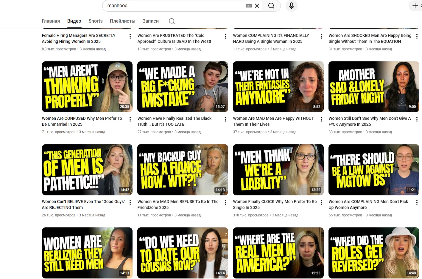This screenshot has height=279, width=422.
Task: Click the magnifier search button in search bar
Action: [271, 6]
